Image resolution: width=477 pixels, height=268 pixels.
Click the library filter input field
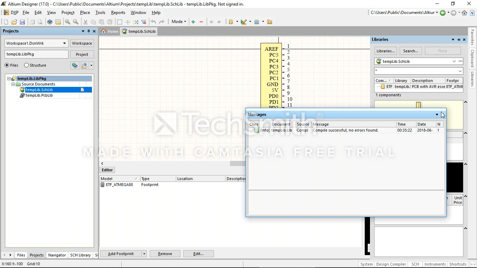pyautogui.click(x=415, y=71)
